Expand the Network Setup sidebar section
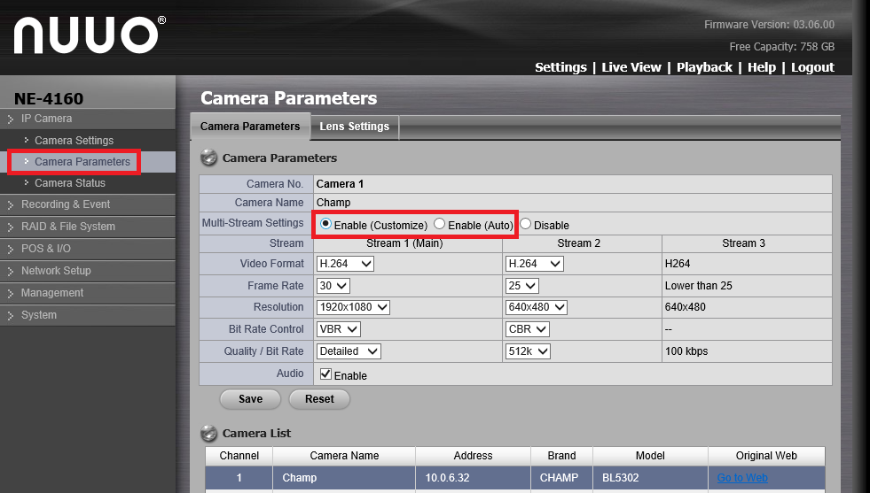Image resolution: width=870 pixels, height=493 pixels. point(56,271)
